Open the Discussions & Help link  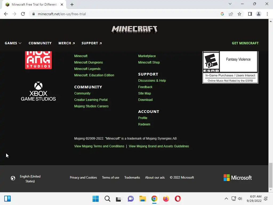click(152, 81)
